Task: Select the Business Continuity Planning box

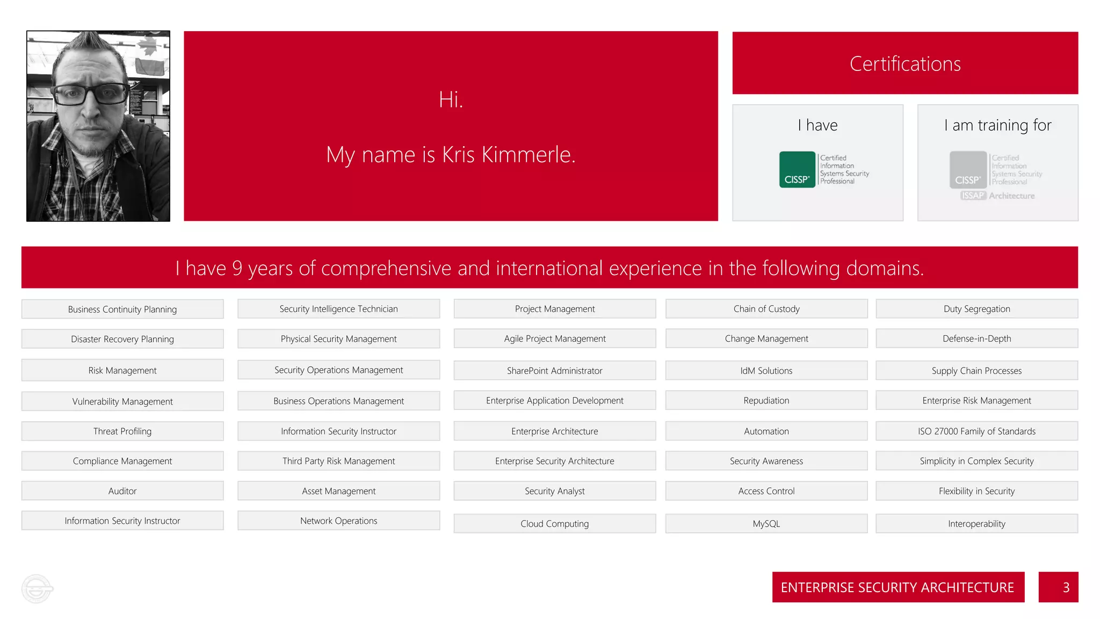Action: (x=122, y=309)
